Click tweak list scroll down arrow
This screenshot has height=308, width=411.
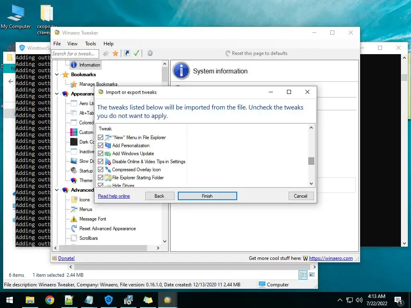(x=311, y=184)
